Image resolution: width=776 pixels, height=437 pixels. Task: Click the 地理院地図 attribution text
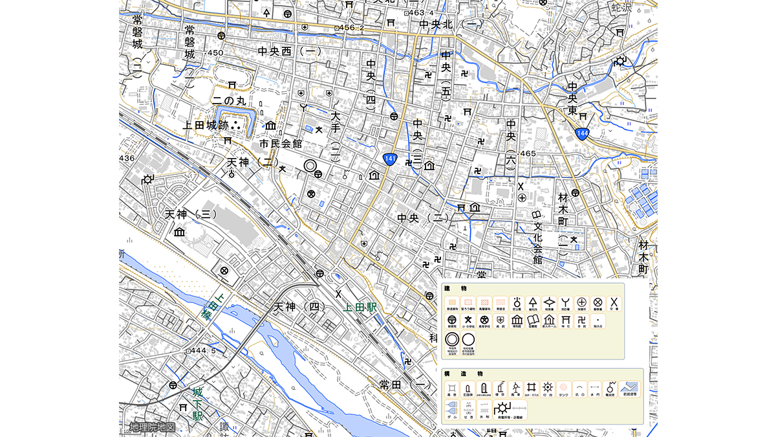point(152,427)
